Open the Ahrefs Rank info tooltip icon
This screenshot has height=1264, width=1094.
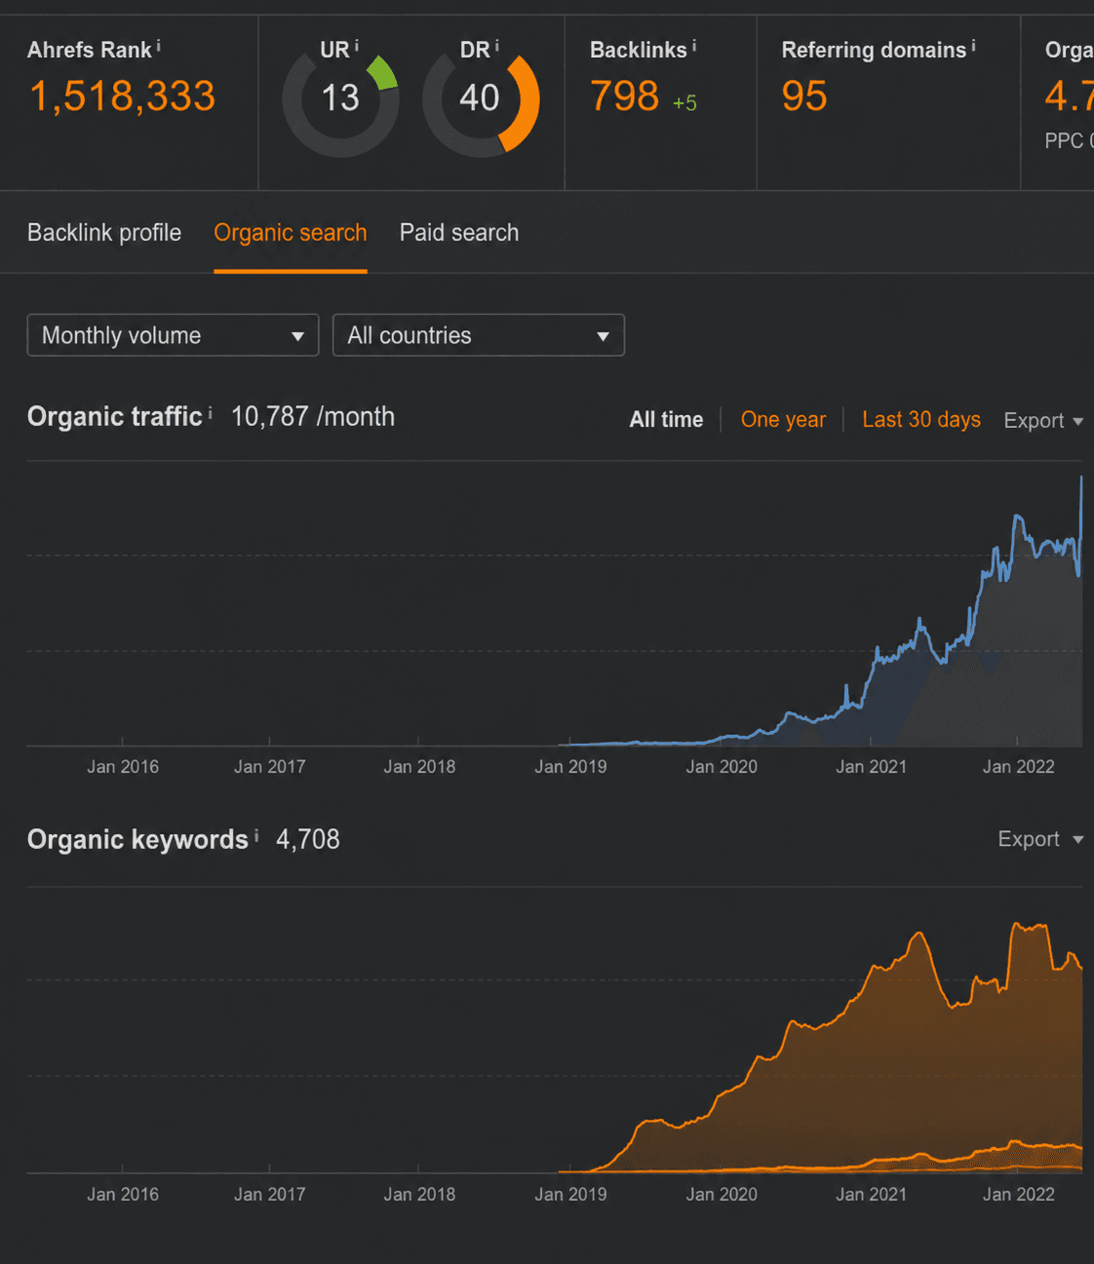(159, 46)
